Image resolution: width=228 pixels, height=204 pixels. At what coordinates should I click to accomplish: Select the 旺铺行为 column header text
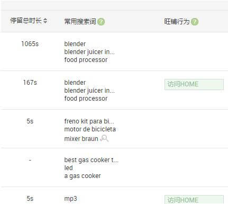177,22
